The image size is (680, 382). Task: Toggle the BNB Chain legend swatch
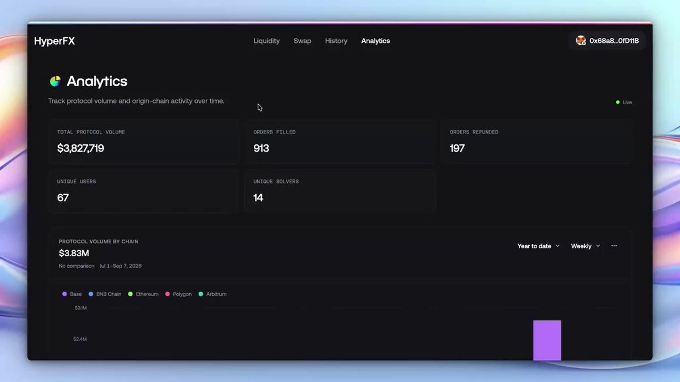91,294
